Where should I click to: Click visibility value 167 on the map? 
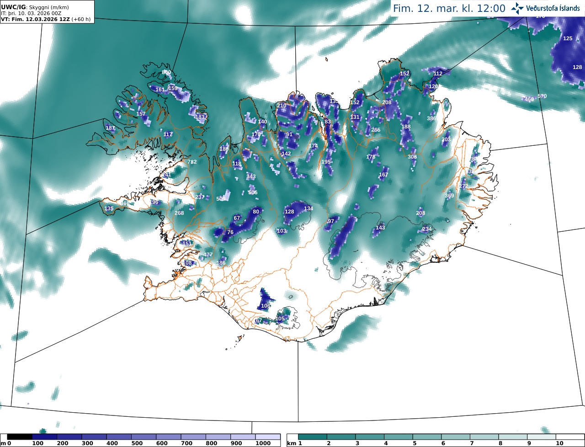(x=383, y=175)
